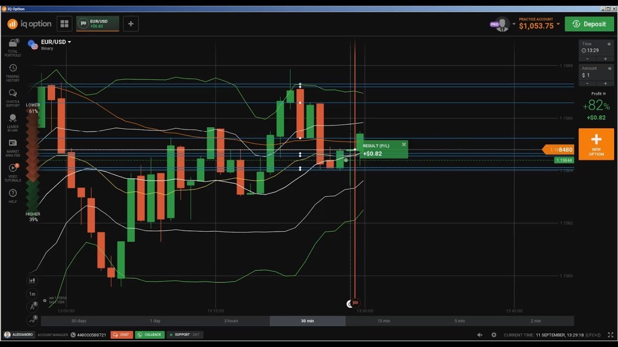Increase trade amount with plus

pyautogui.click(x=605, y=83)
